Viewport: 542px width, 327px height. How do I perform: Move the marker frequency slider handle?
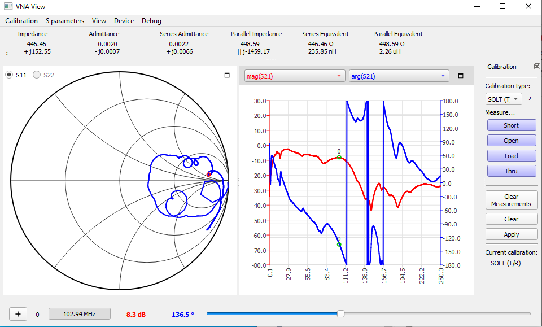coord(341,313)
